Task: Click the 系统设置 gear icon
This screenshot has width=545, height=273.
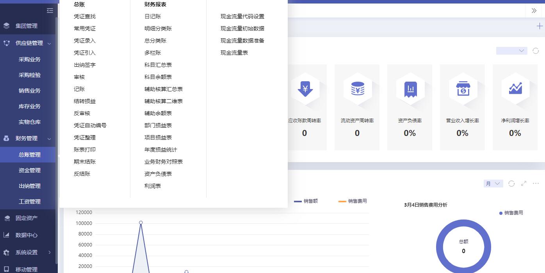Action: pos(7,252)
